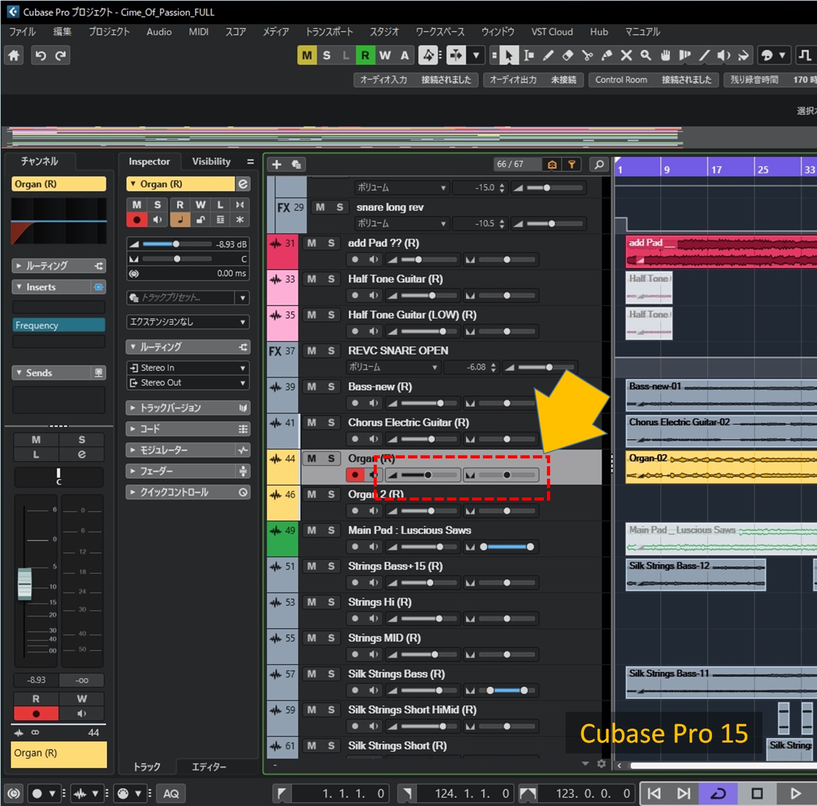This screenshot has width=817, height=806.
Task: Click the Control Room connection button
Action: [x=653, y=80]
